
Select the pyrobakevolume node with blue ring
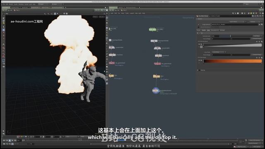(156, 91)
